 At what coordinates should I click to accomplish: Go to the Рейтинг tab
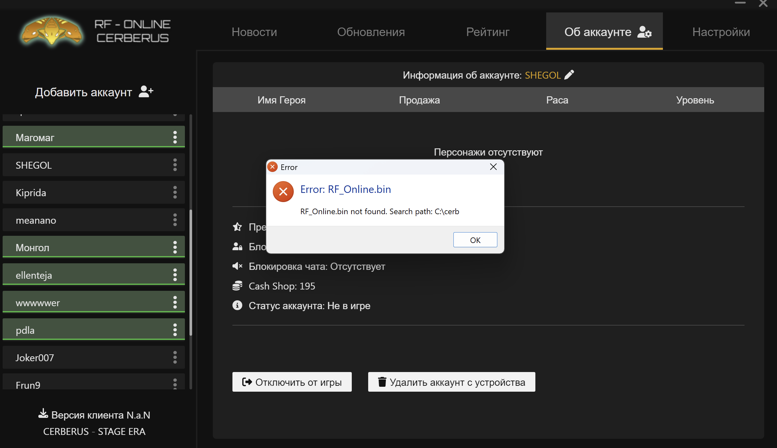point(488,32)
